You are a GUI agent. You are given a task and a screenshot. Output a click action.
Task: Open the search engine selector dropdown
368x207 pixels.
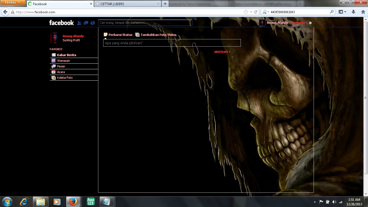(265, 12)
